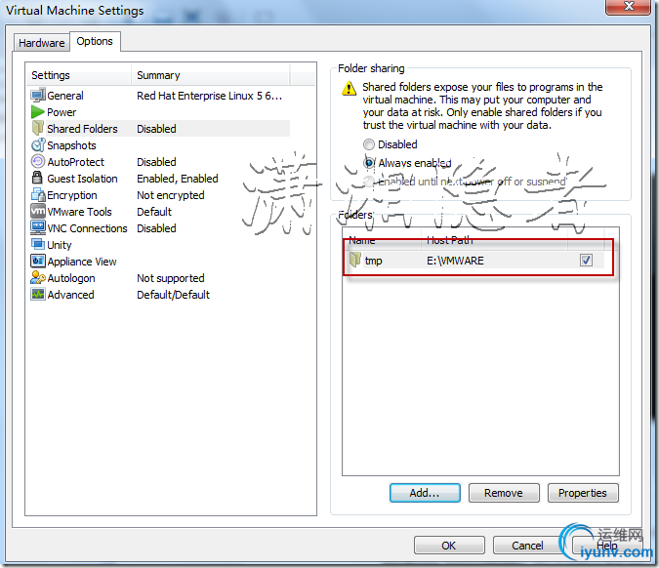Image resolution: width=659 pixels, height=568 pixels.
Task: Select the Disabled folder sharing radio
Action: (369, 144)
